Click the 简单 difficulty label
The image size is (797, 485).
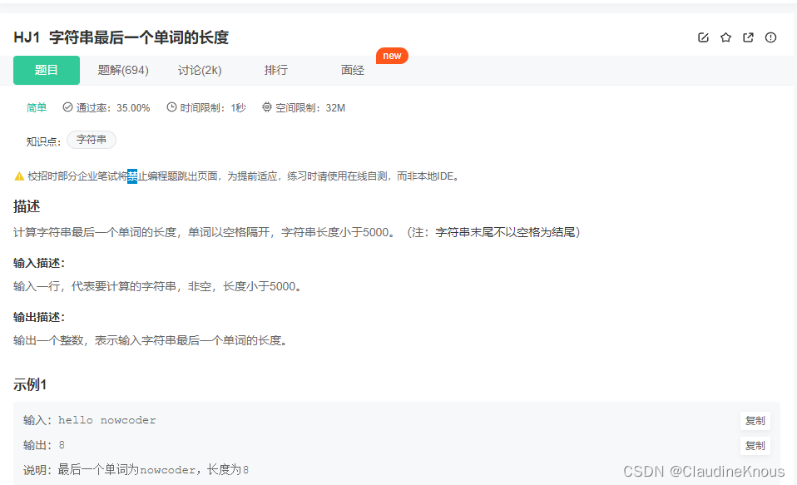coord(37,107)
